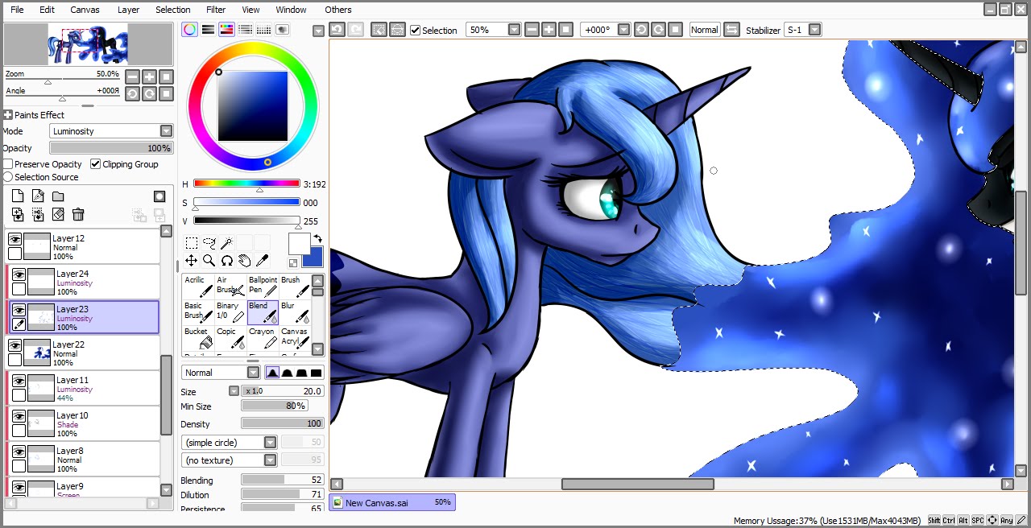Select the zoom magnifier tool
The height and width of the screenshot is (528, 1031).
pos(209,260)
